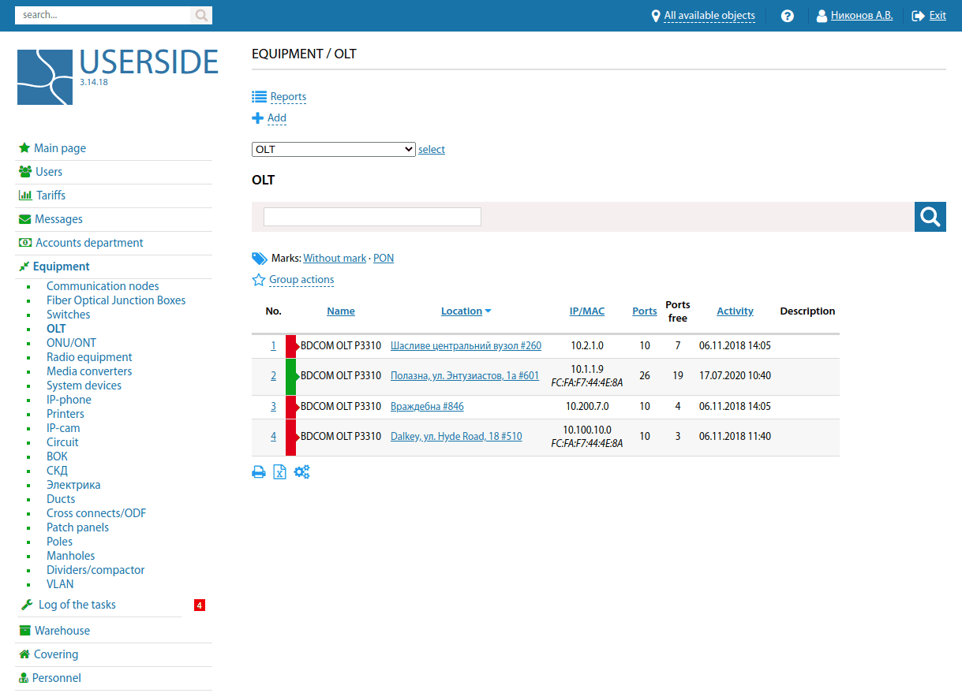The width and height of the screenshot is (962, 693).
Task: Open the equipment type OLT dropdown
Action: click(x=333, y=149)
